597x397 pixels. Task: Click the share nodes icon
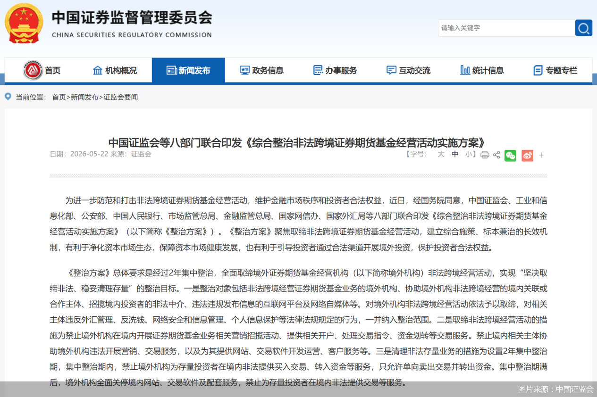click(496, 155)
